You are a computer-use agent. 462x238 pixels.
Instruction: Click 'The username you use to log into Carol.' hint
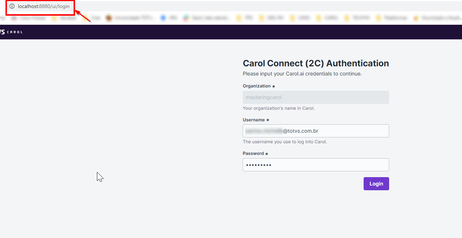tap(285, 142)
